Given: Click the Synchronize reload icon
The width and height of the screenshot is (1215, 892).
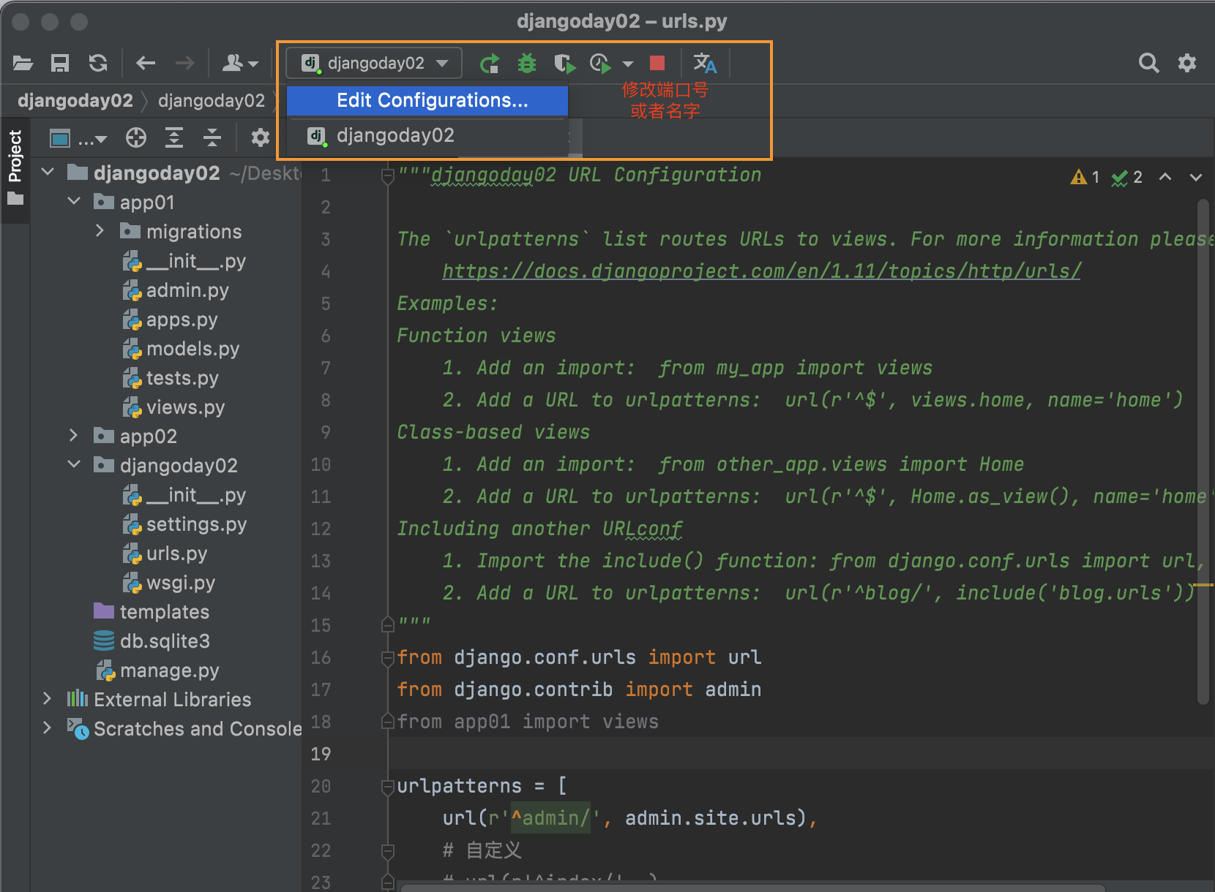Looking at the screenshot, I should coord(98,64).
